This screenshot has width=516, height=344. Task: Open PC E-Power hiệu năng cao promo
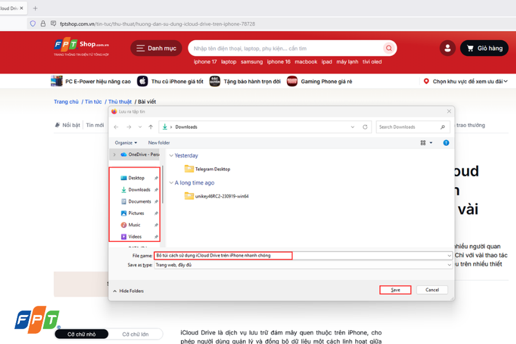point(91,81)
